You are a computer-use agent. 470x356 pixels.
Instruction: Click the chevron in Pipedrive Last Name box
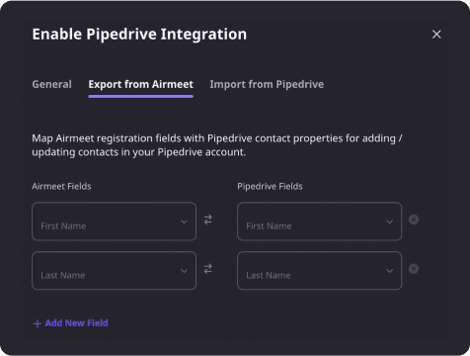click(389, 271)
